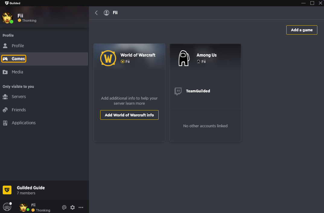
Task: Open the Friends sidebar item
Action: tap(44, 110)
